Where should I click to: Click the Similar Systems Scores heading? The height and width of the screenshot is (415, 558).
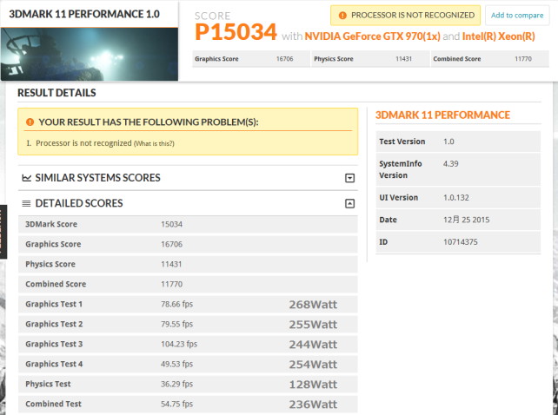point(98,178)
